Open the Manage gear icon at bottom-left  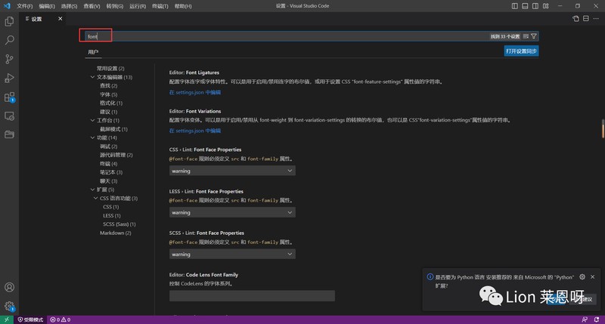click(9, 307)
